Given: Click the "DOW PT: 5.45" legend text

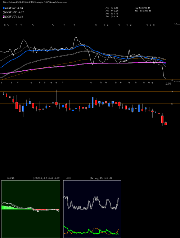Looking at the screenshot, I should click(14, 17).
